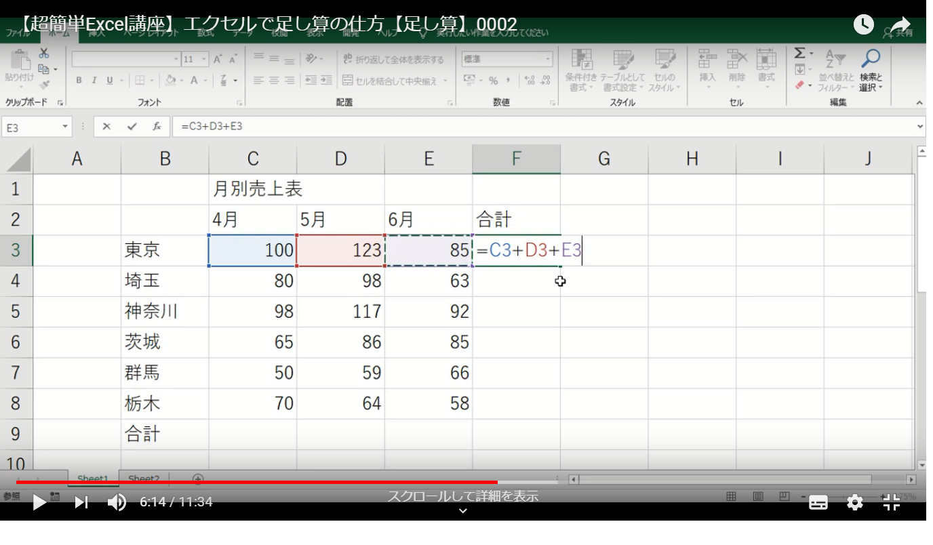Image resolution: width=933 pixels, height=545 pixels.
Task: Open Find & Select (検索と選択)
Action: pyautogui.click(x=871, y=70)
